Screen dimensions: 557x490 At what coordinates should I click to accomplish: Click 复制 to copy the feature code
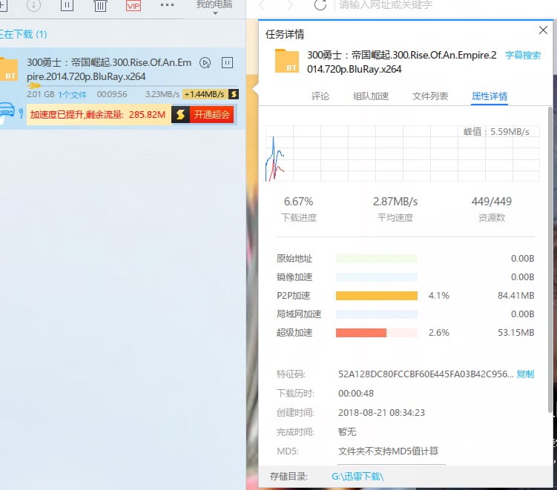point(525,374)
